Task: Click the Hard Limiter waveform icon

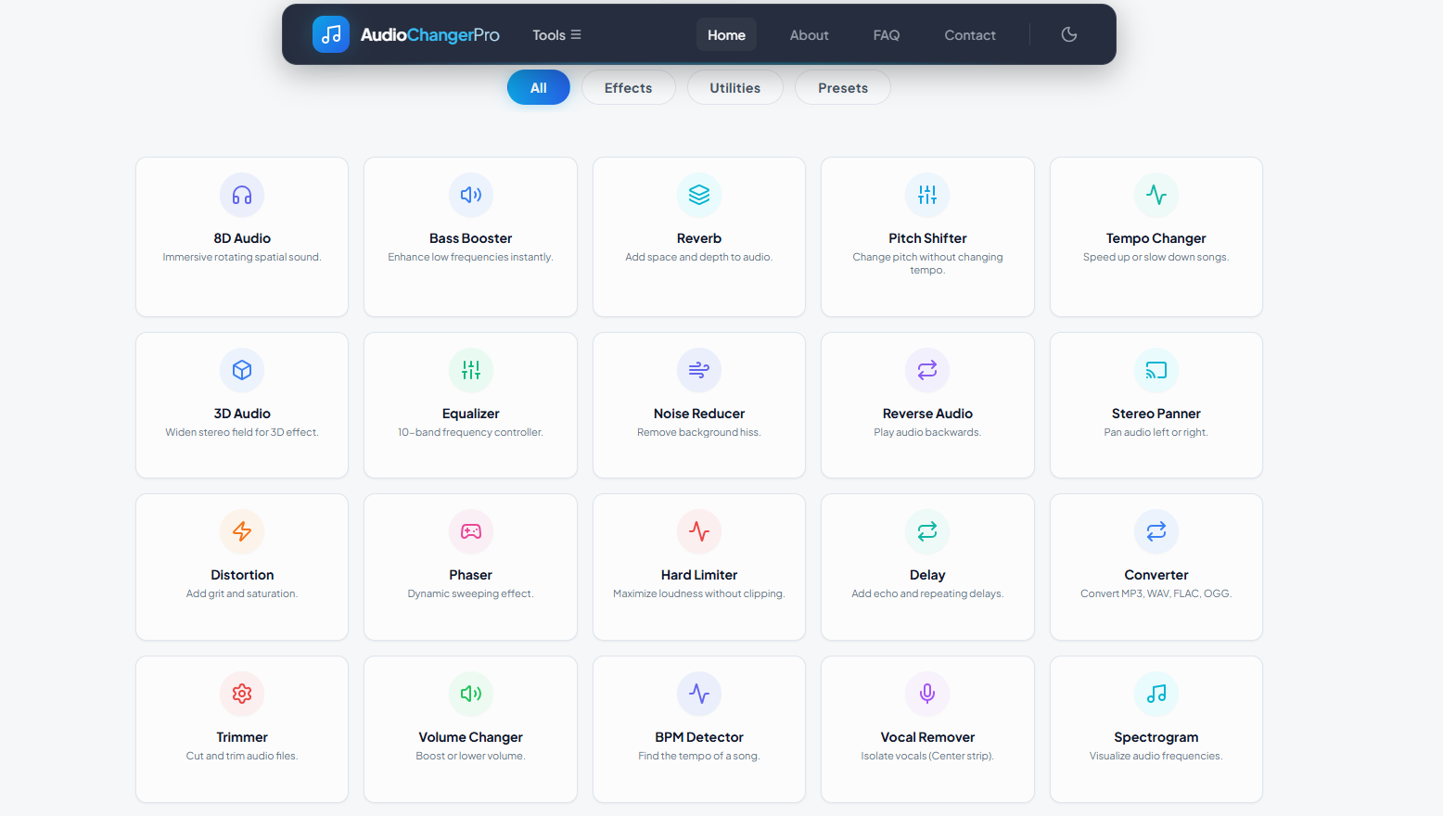Action: point(698,531)
